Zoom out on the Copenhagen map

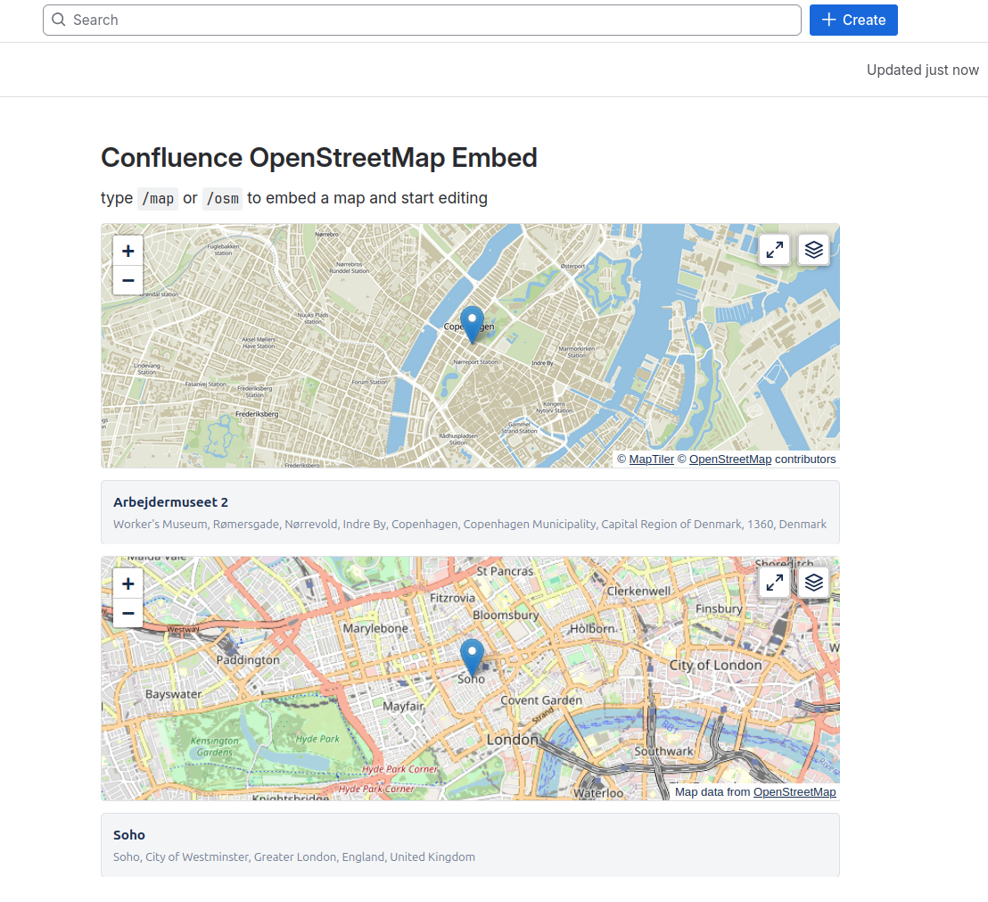point(128,280)
